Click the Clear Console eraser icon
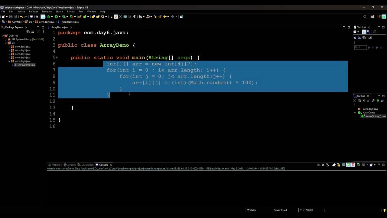The width and height of the screenshot is (387, 218). click(x=334, y=165)
